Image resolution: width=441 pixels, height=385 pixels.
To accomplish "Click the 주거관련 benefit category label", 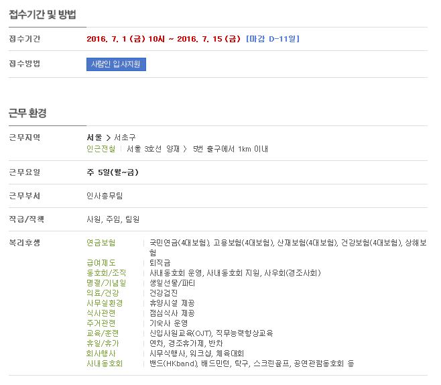I will tap(101, 323).
